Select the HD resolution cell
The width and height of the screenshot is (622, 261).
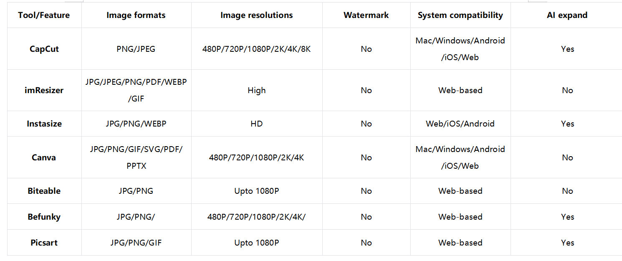click(257, 124)
